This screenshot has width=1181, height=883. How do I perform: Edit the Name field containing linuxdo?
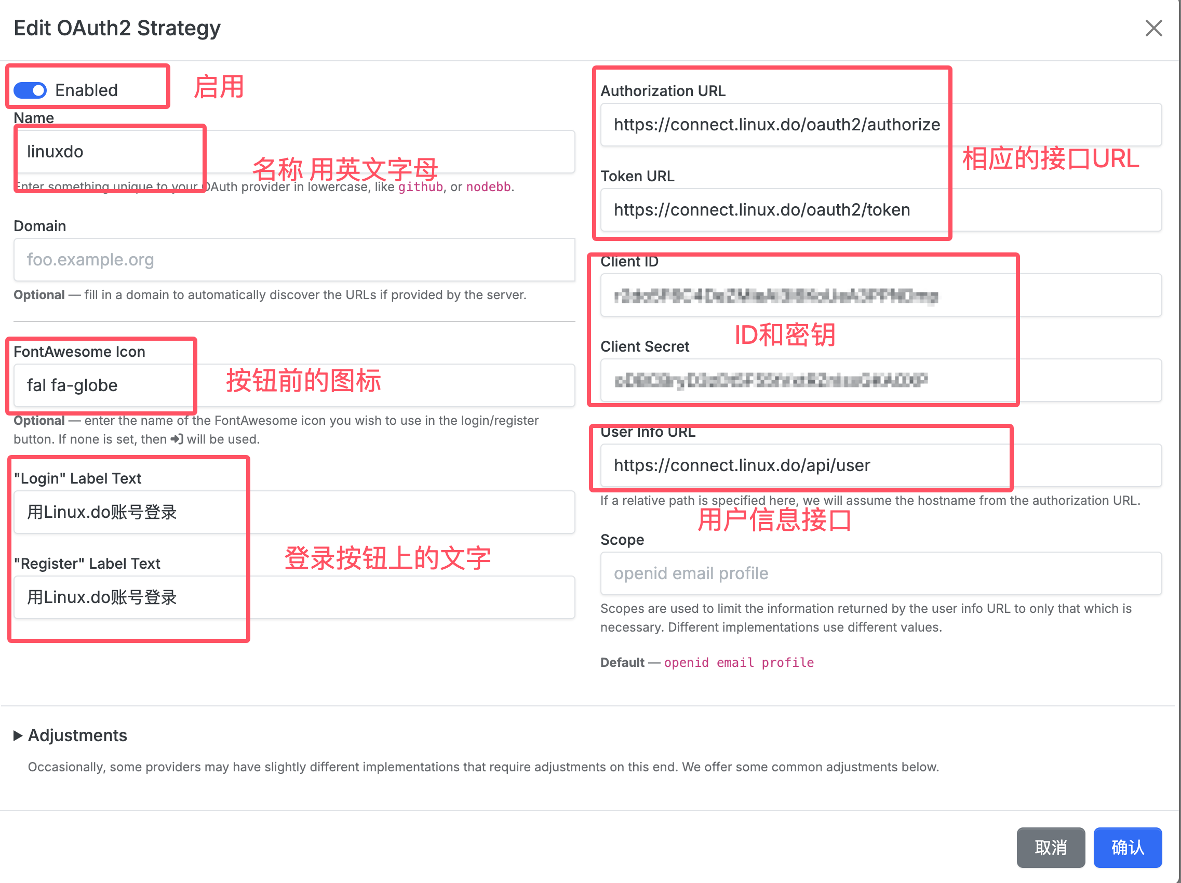[x=294, y=152]
